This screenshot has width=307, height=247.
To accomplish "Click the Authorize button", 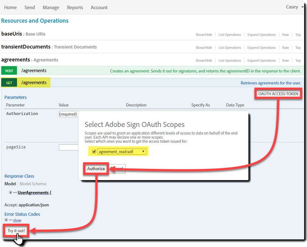I will click(x=96, y=168).
